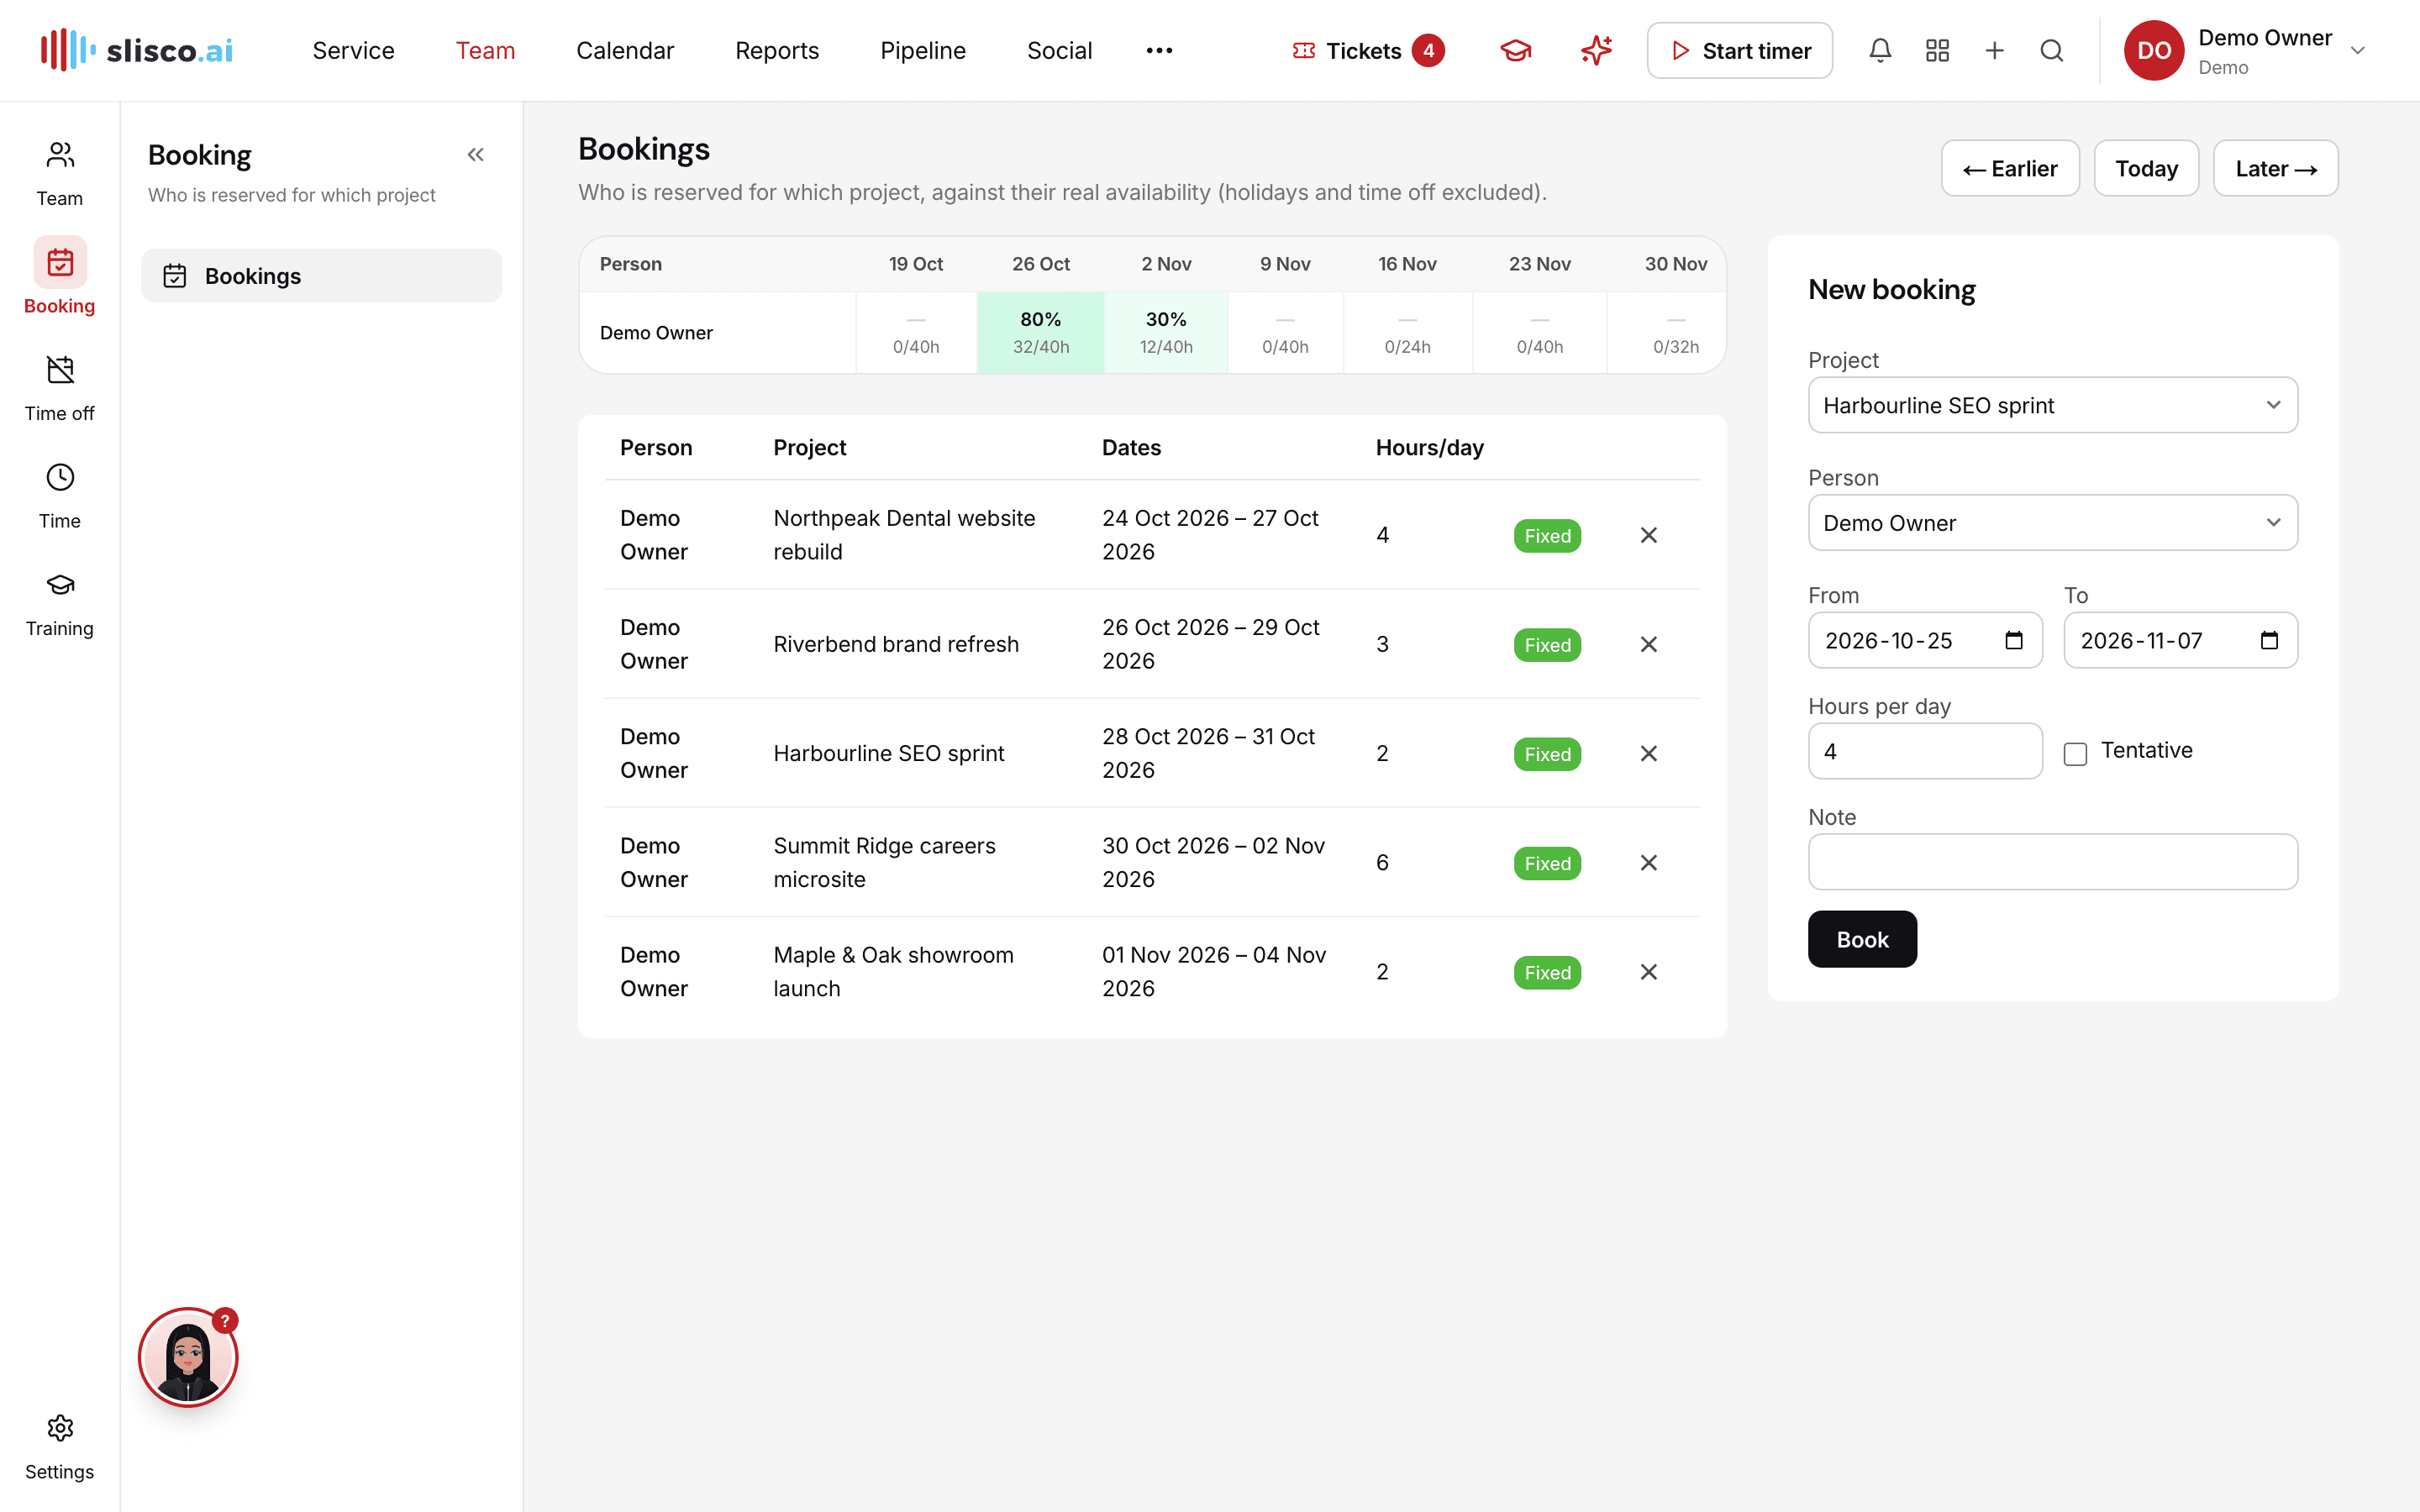Open the apps grid icon
Viewport: 2420px width, 1512px height.
(1937, 50)
